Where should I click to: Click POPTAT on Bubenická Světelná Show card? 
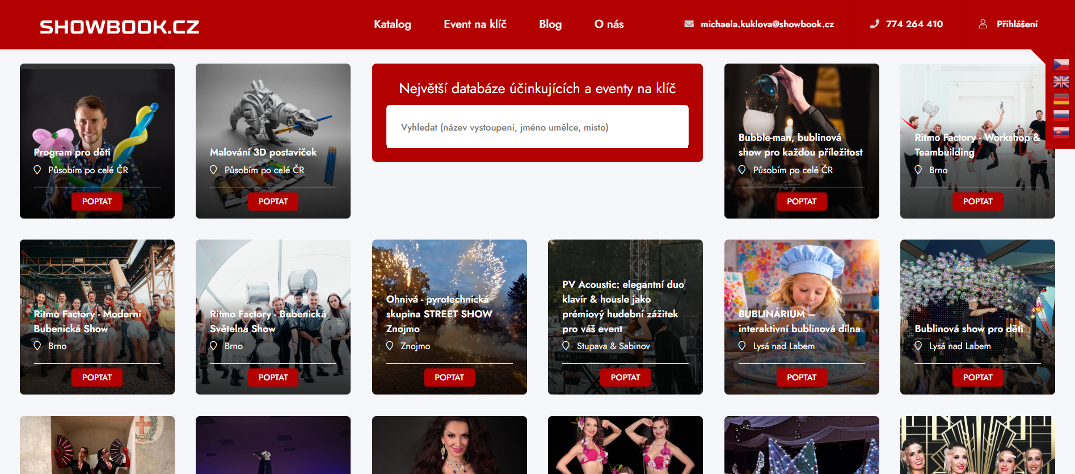click(273, 377)
